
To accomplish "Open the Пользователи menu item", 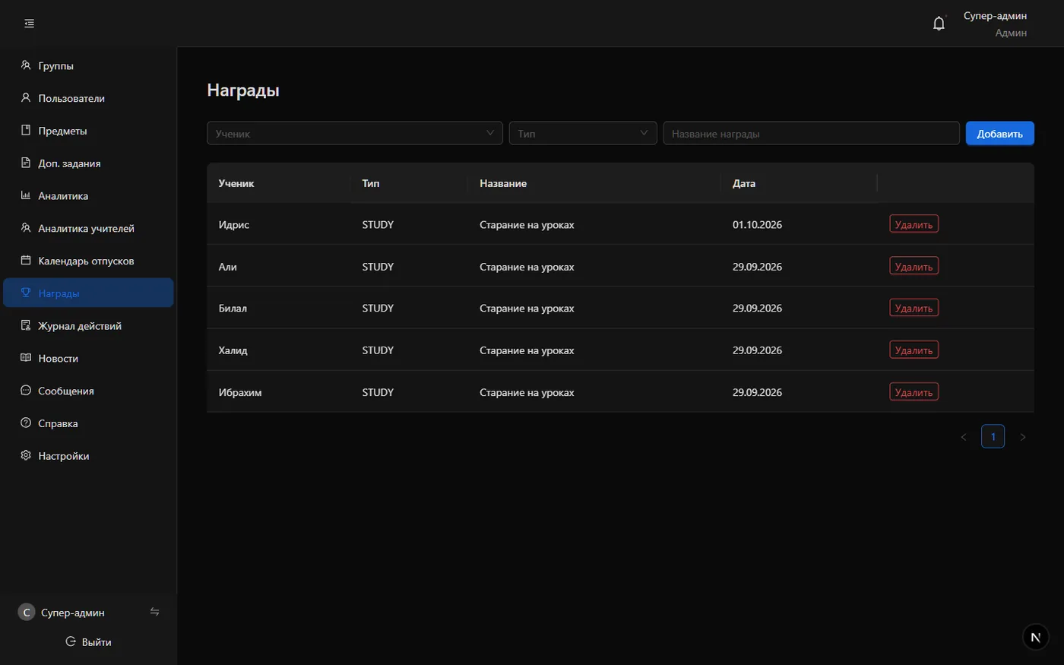I will pos(88,98).
